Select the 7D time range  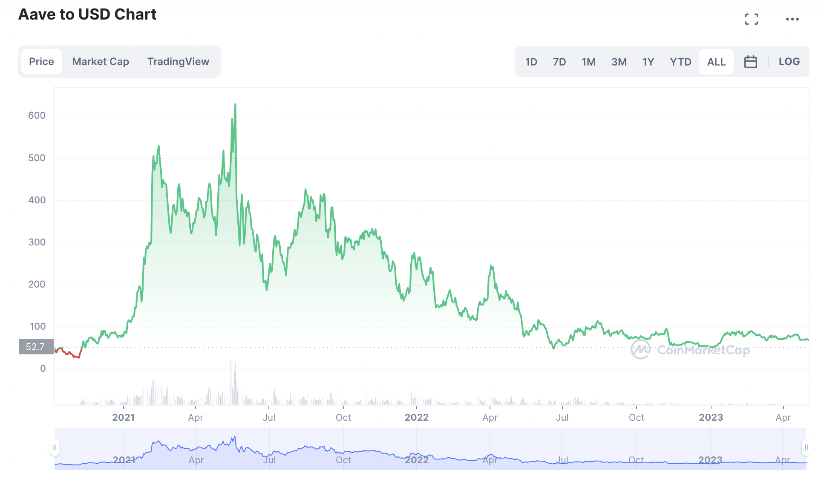pos(559,62)
